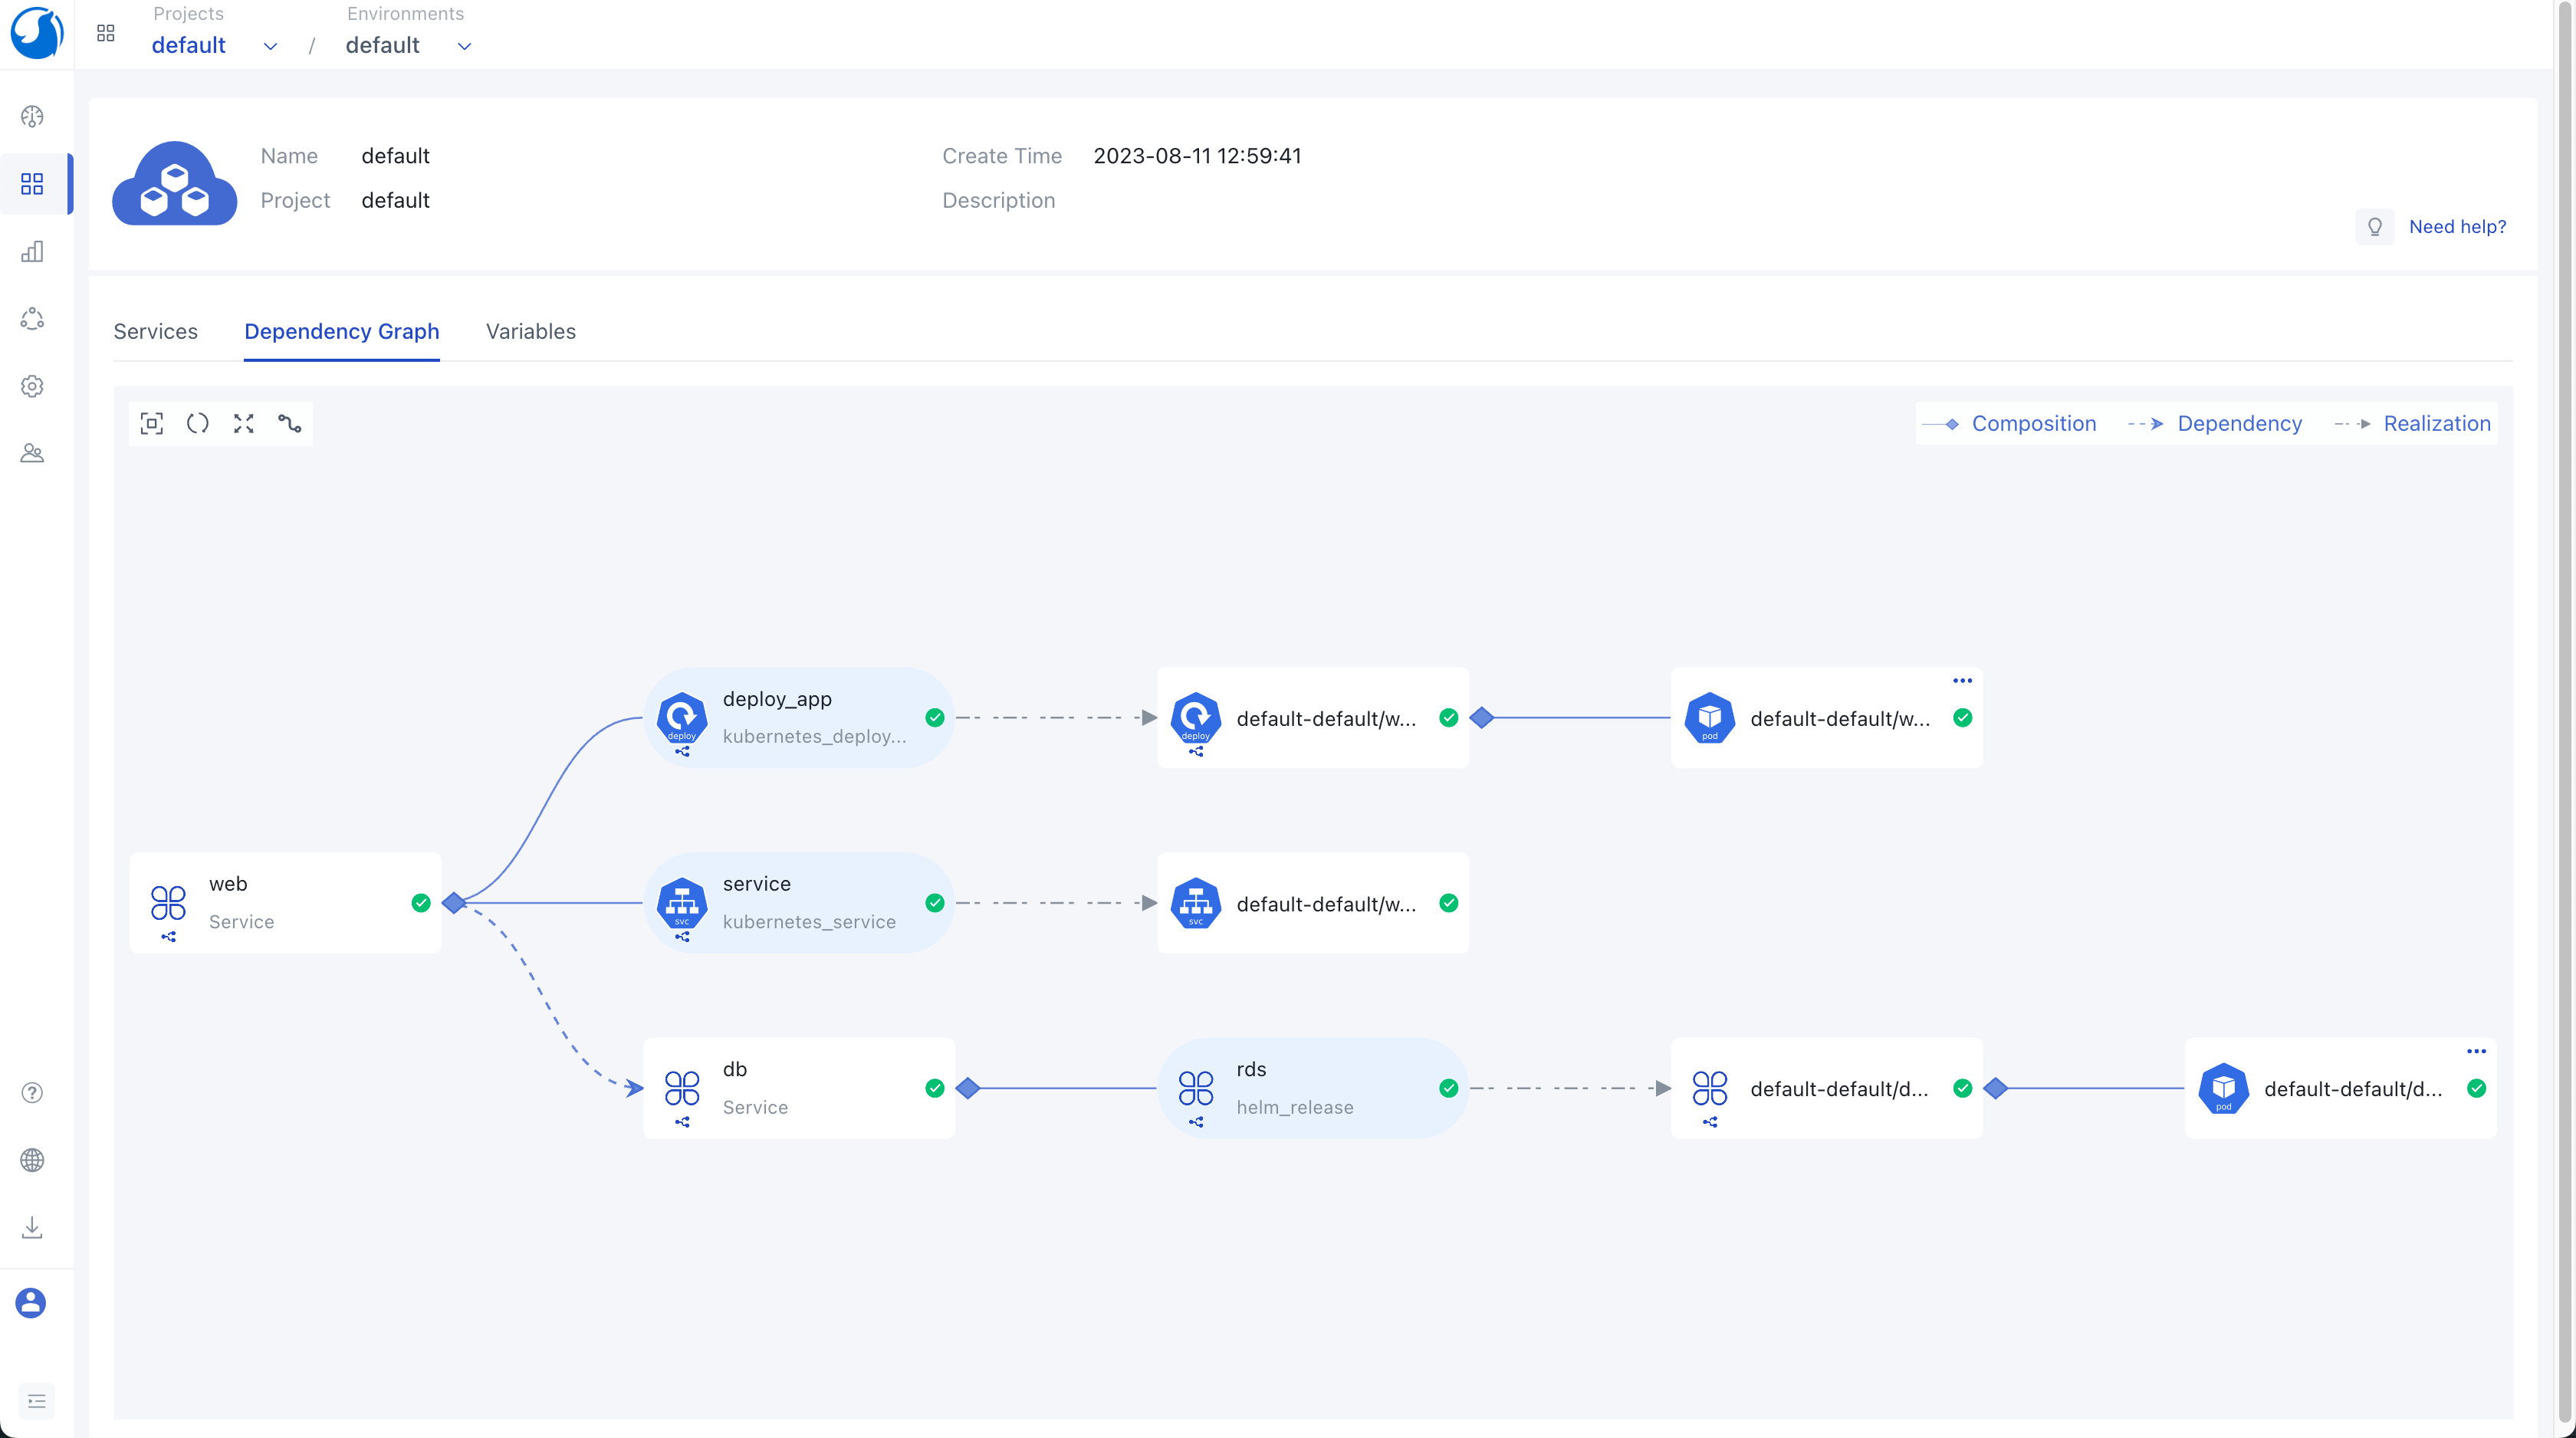Switch to the Services tab

pos(155,331)
